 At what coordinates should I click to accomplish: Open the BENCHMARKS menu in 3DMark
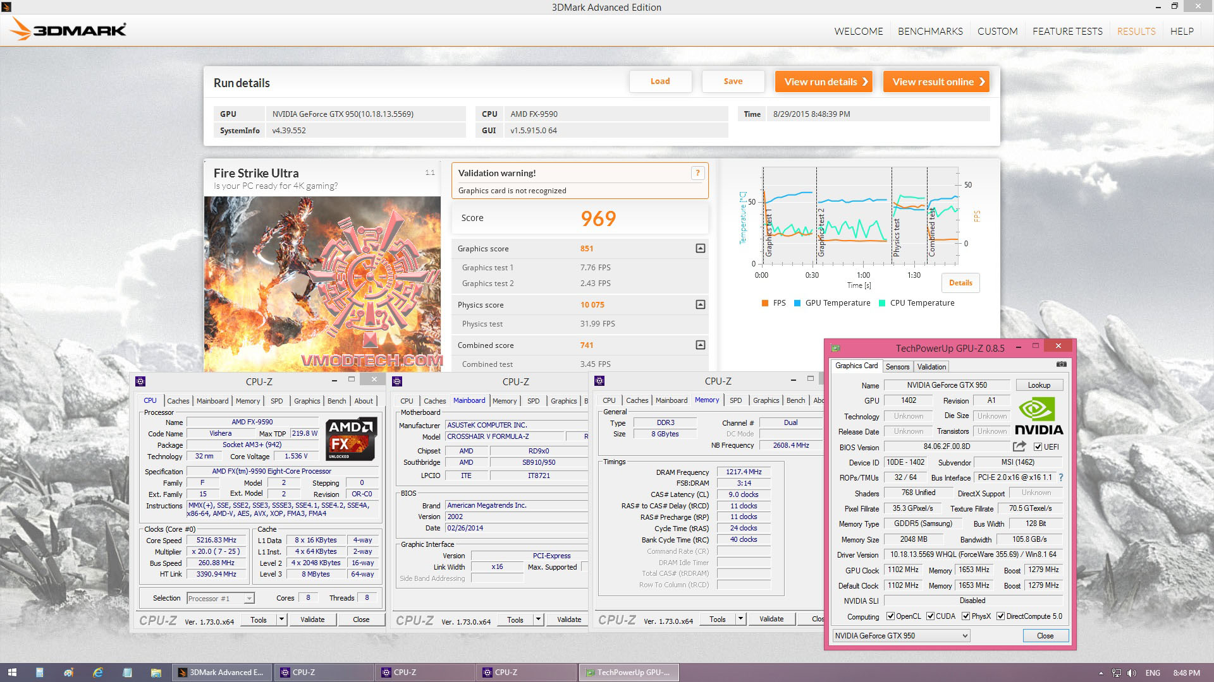click(930, 31)
